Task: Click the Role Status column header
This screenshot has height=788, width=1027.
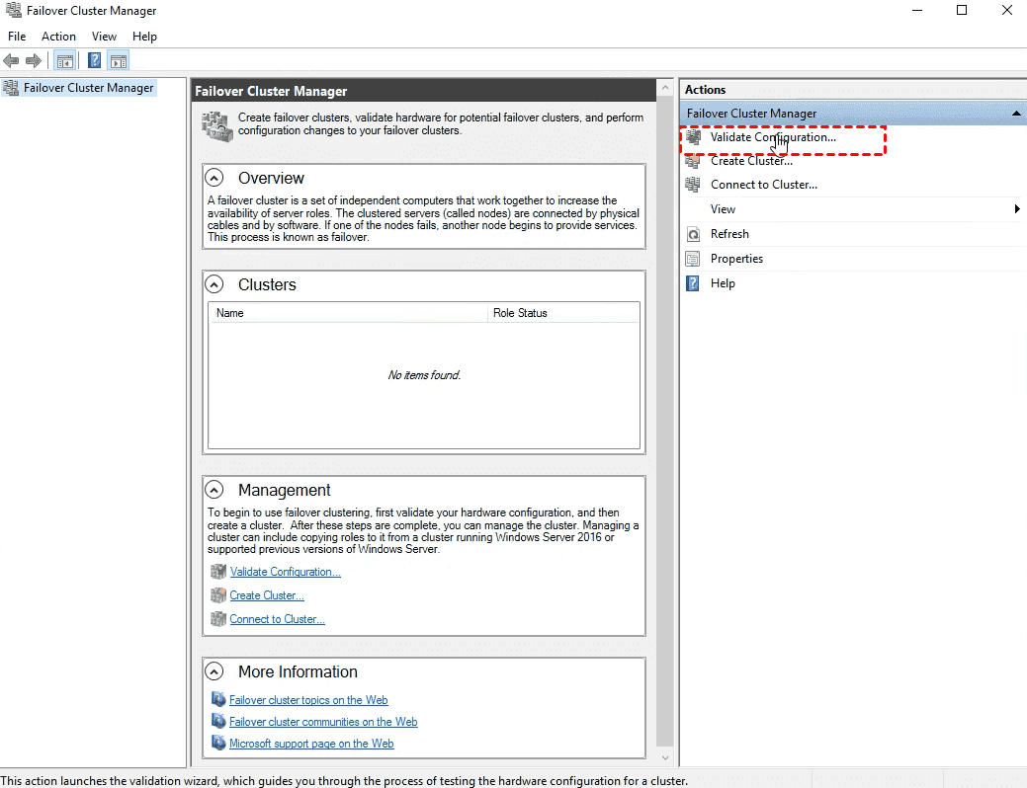Action: [563, 313]
